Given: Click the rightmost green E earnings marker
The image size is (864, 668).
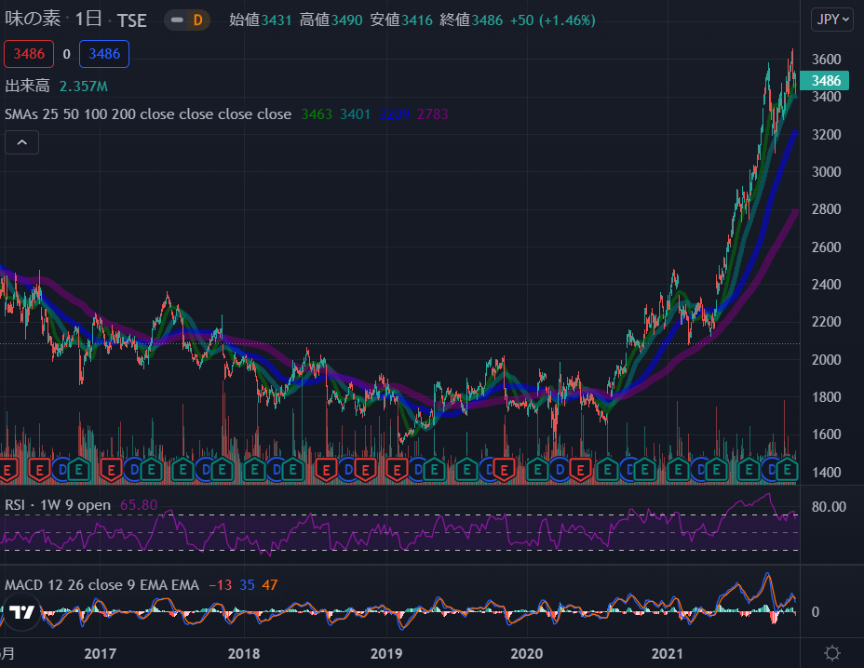Looking at the screenshot, I should [x=788, y=470].
